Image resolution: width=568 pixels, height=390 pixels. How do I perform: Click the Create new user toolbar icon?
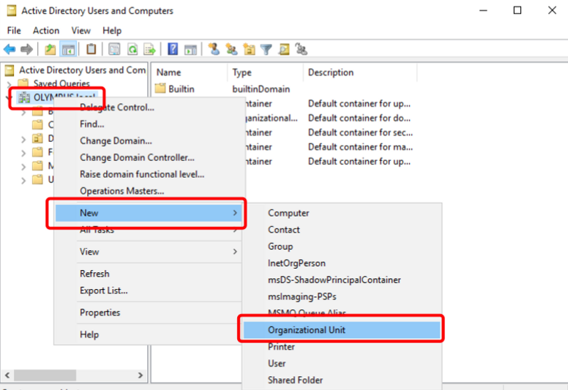[214, 50]
